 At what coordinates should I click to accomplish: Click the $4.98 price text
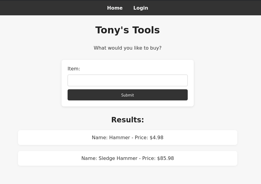(x=156, y=138)
